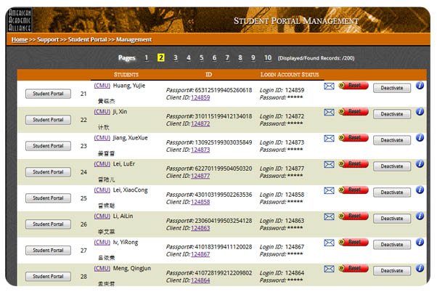
Task: Click Student Portal button for row 28
Action: pyautogui.click(x=48, y=276)
